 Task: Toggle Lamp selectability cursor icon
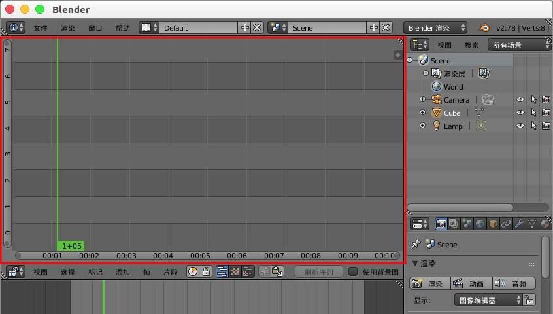coord(533,126)
